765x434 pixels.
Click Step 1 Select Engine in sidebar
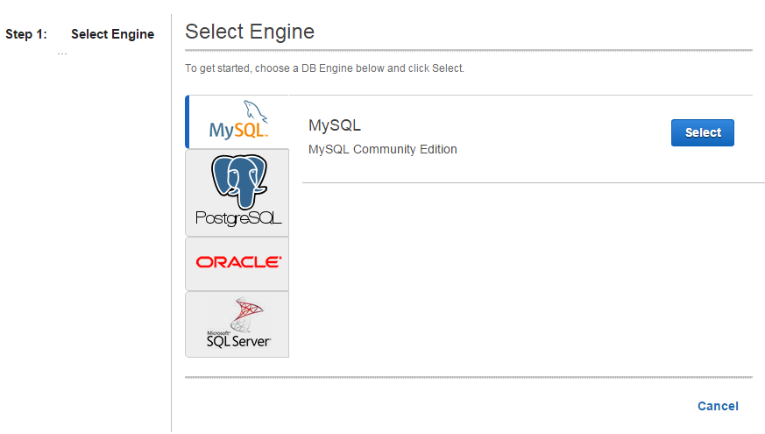[x=80, y=34]
